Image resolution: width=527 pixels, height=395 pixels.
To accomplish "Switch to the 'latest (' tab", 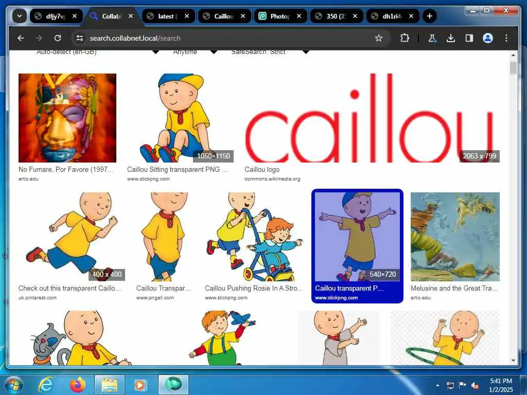I will (x=168, y=16).
